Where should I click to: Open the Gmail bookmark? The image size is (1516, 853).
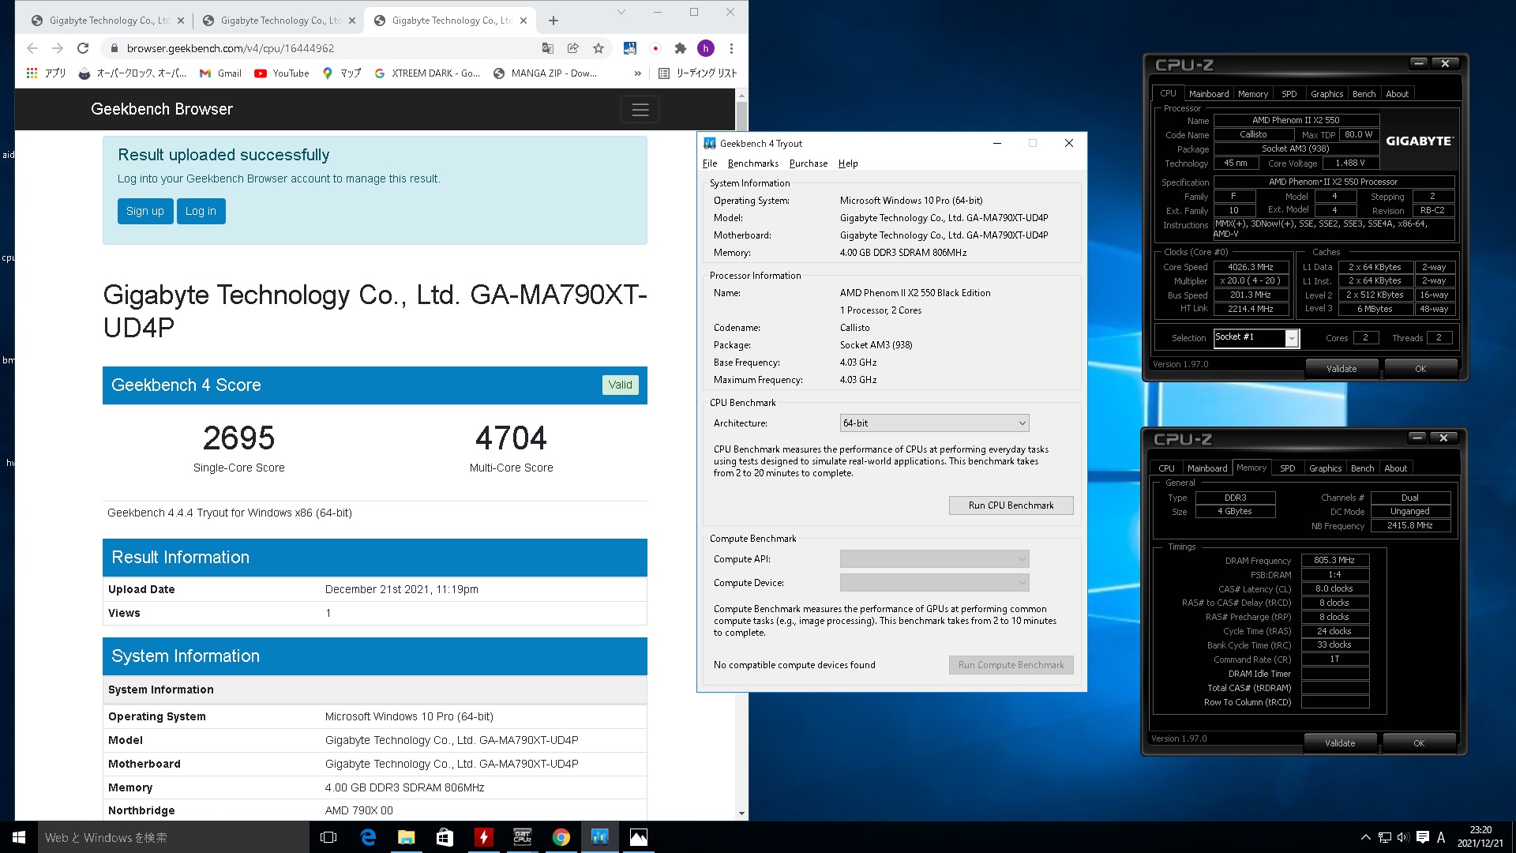(220, 73)
